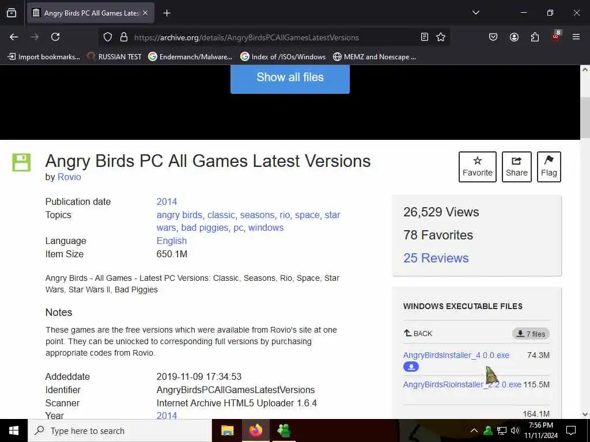Screen dimensions: 590x442
Task: Open the 25 Reviews link
Action: tap(436, 258)
